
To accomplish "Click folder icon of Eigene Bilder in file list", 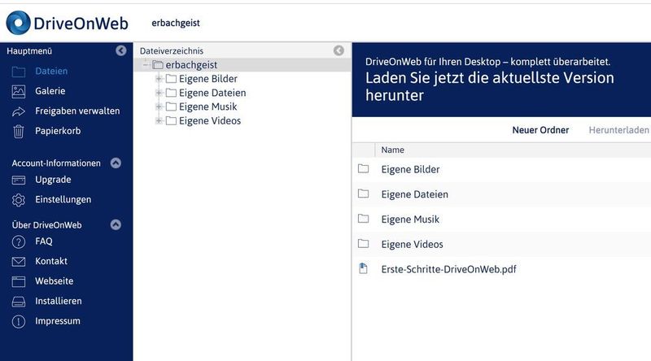I will tap(363, 168).
